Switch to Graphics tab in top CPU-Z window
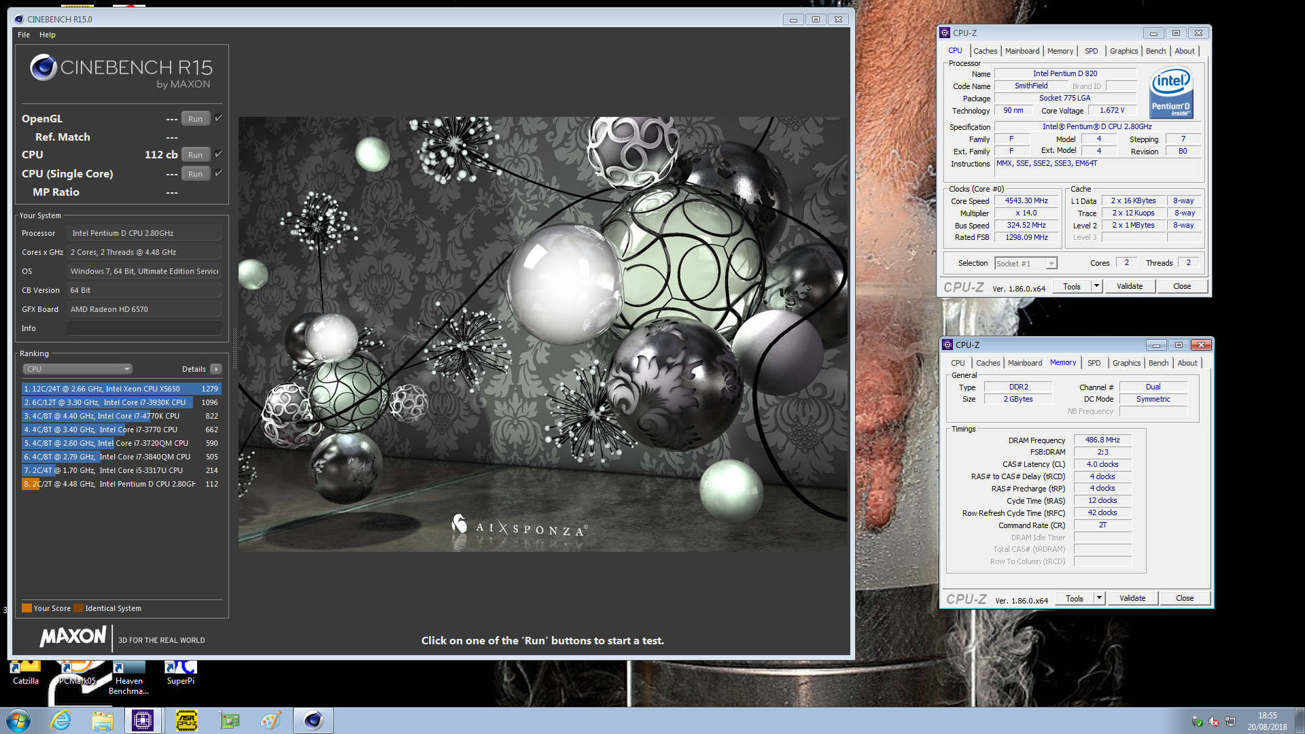 click(x=1124, y=51)
